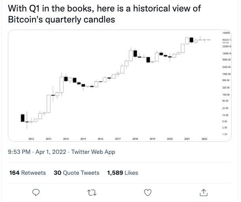Click the reply speech bubble icon

pos(36,193)
